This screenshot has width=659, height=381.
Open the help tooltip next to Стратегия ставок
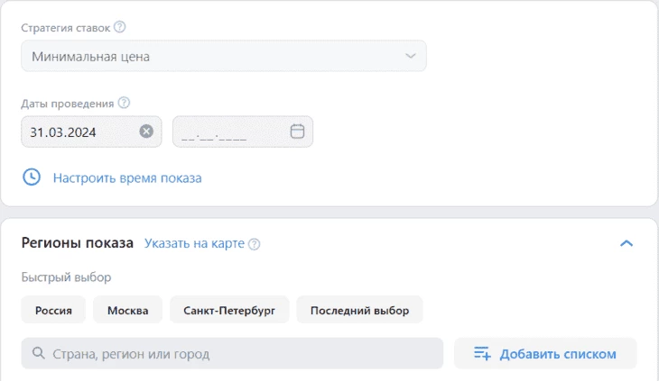coord(120,27)
